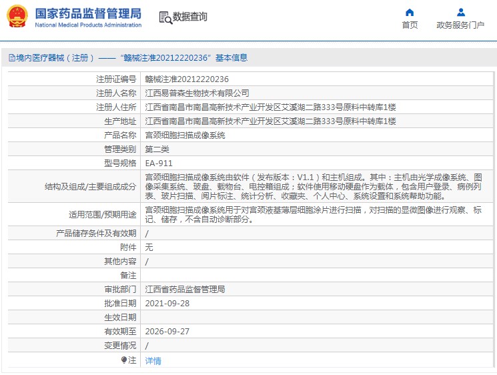Screen dimensions: 497x375
Task: Click the 备注 label
Action: click(128, 275)
